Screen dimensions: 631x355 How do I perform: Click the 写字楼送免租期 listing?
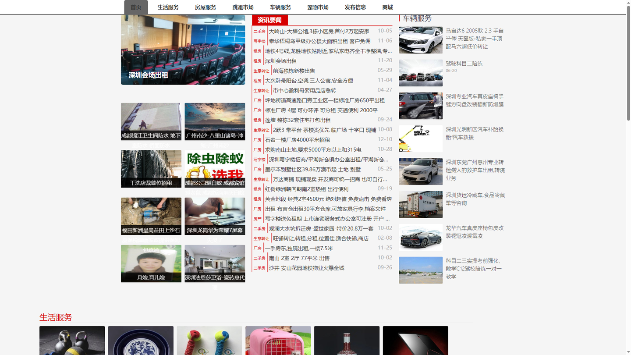tap(327, 219)
